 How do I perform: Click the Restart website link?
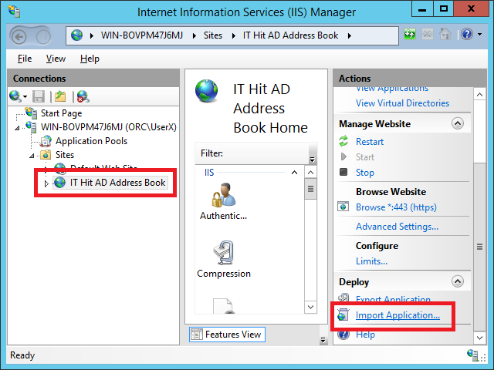click(x=370, y=142)
